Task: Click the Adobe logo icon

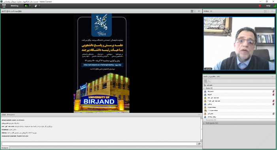Action: pos(4,6)
